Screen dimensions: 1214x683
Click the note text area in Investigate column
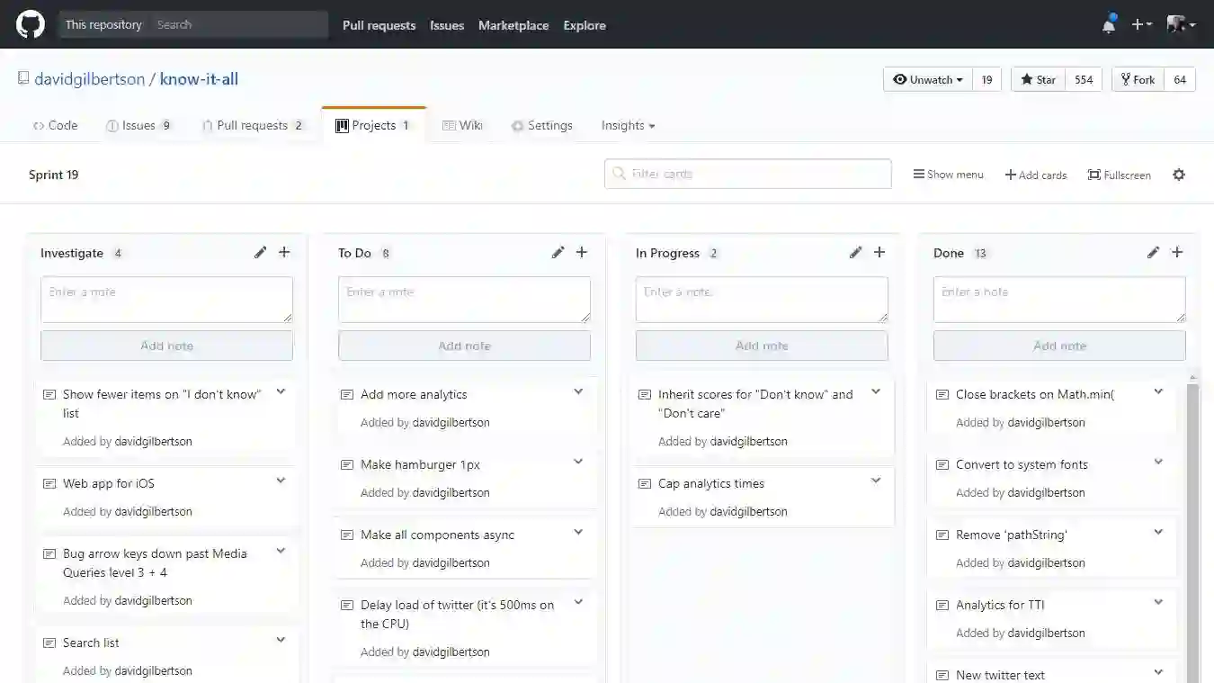click(166, 300)
